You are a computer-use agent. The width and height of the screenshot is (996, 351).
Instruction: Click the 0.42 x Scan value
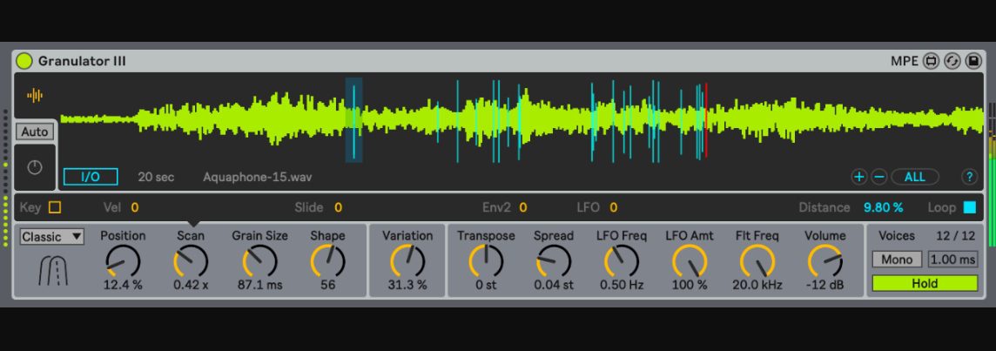pos(191,285)
